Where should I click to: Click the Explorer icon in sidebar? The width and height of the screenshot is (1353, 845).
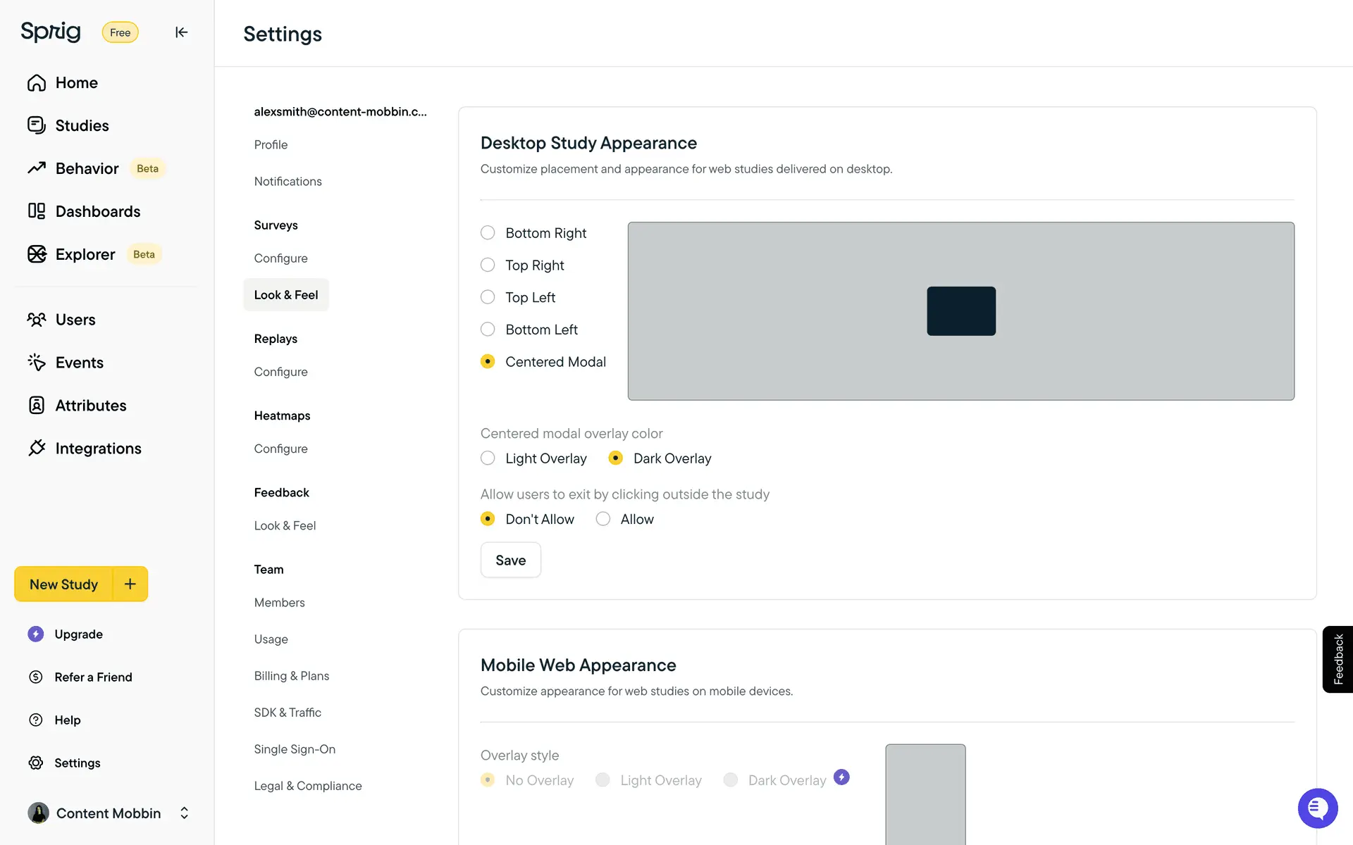tap(37, 254)
